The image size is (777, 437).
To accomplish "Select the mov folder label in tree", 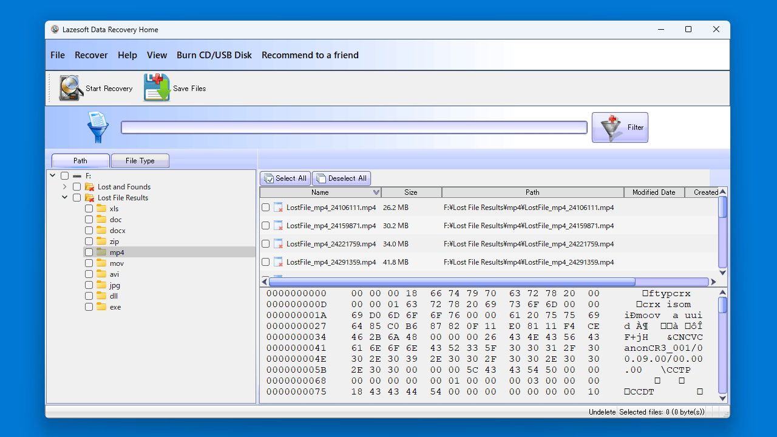I will click(117, 263).
